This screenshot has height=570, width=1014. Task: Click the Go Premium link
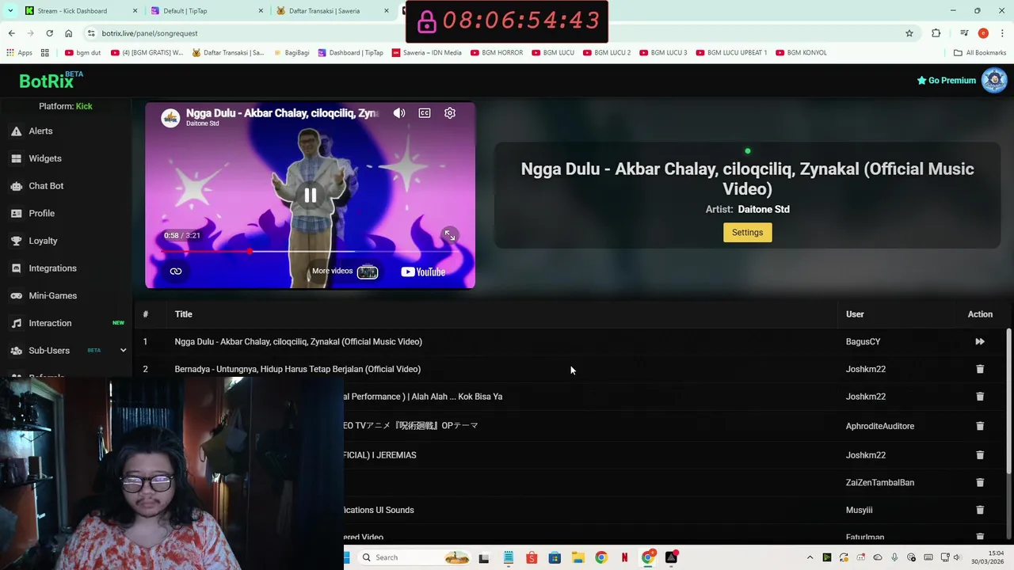(946, 80)
